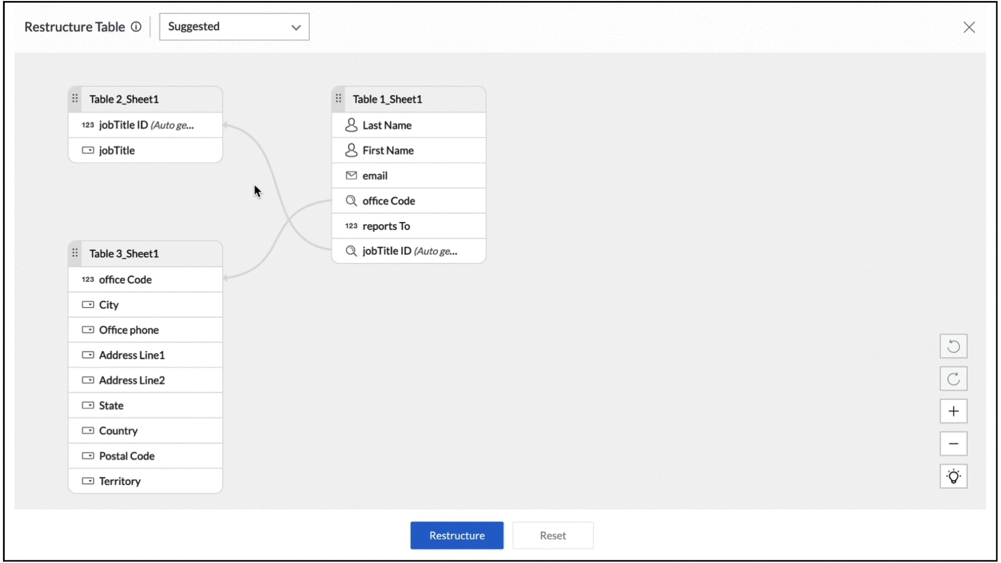Viewport: 1001px width, 563px height.
Task: Click the lookup icon beside jobTitle ID in Table 1
Action: (x=351, y=251)
